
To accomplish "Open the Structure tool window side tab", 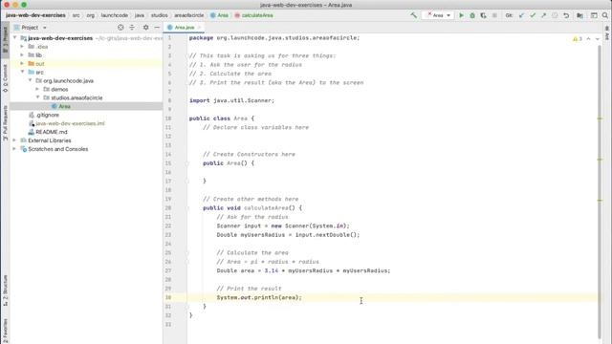I will click(5, 290).
